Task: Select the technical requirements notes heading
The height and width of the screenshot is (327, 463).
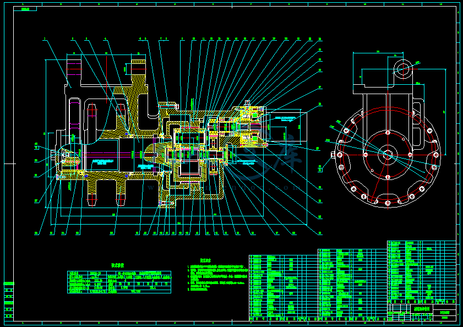Action: 205,260
